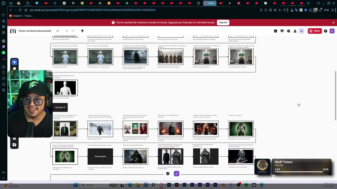
Task: Open WhatsApp in Opera sidebar
Action: point(3,52)
